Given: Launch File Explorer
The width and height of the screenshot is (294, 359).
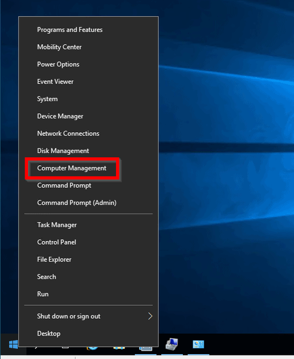Looking at the screenshot, I should point(88,260).
